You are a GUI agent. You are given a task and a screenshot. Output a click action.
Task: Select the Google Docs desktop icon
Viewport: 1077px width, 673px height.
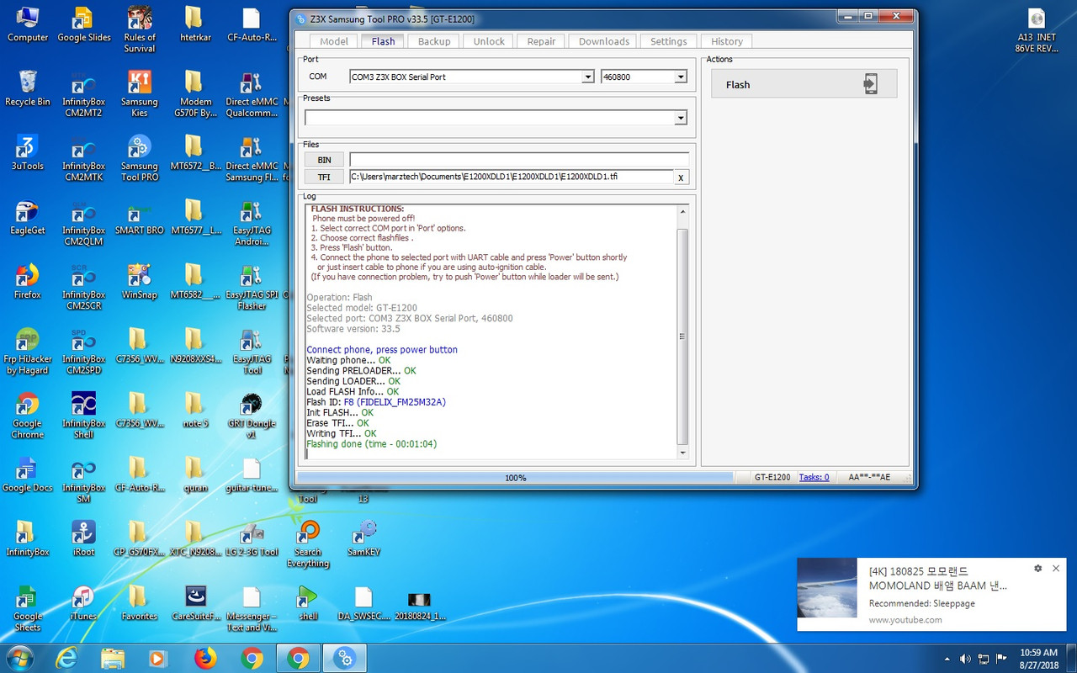(28, 475)
